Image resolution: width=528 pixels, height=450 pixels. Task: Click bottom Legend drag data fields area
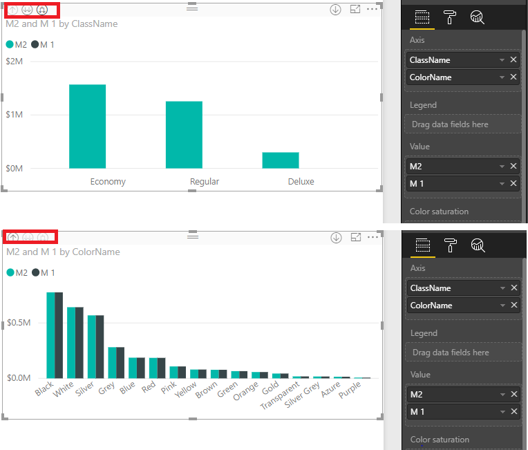tap(463, 353)
